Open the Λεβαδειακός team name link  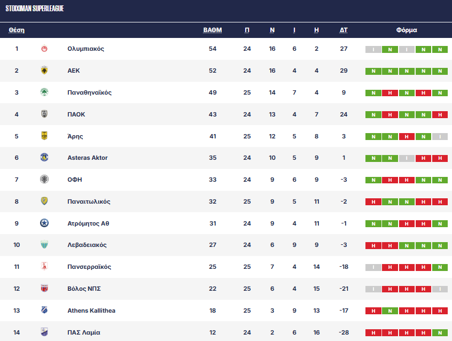(x=87, y=245)
